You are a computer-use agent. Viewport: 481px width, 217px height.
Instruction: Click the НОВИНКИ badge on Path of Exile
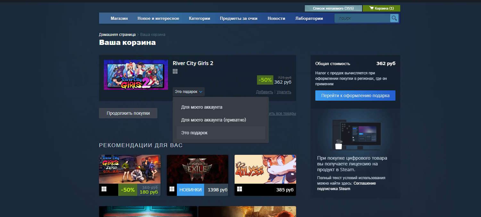click(190, 190)
